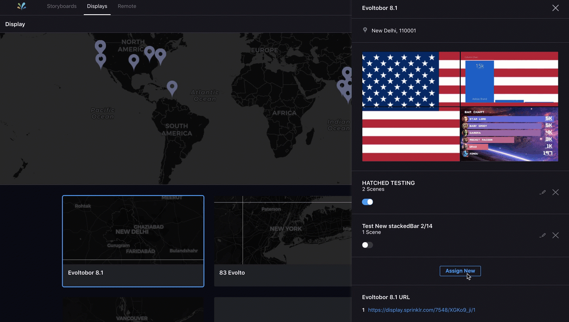The height and width of the screenshot is (322, 569).
Task: Enable the Test New stackedBar 2/14 toggle
Action: click(x=367, y=245)
